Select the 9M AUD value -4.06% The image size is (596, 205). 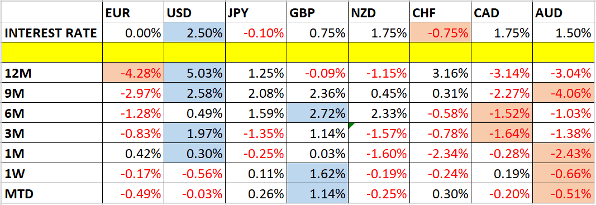pyautogui.click(x=564, y=92)
